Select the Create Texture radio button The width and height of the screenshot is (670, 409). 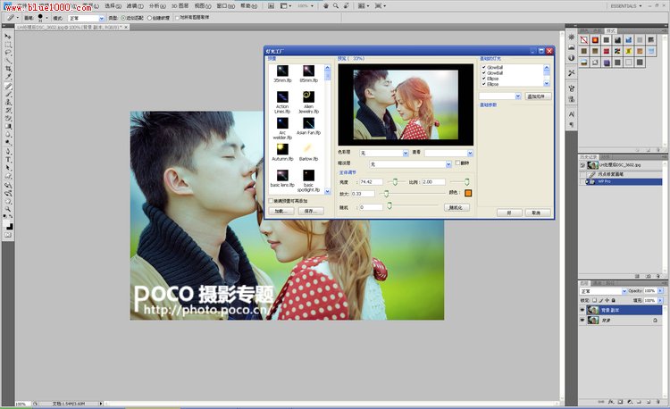149,18
